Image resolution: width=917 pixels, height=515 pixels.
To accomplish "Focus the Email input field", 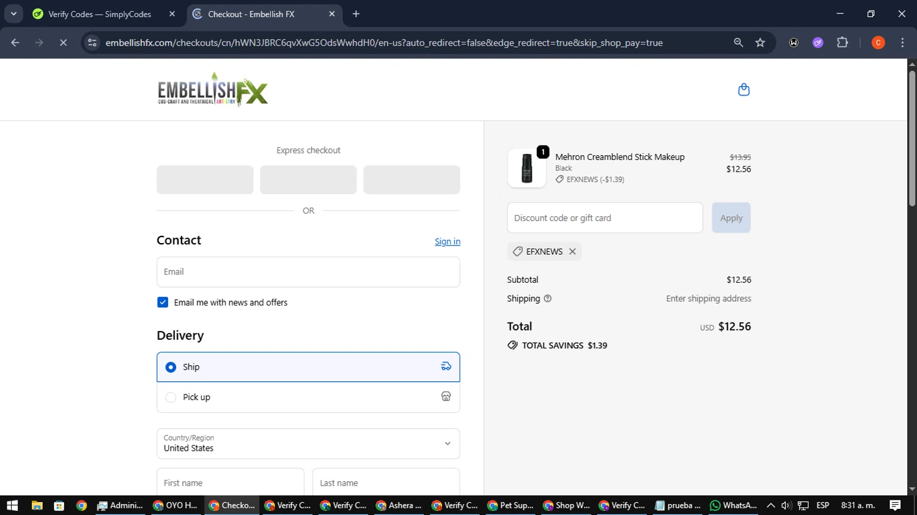I will tap(308, 272).
